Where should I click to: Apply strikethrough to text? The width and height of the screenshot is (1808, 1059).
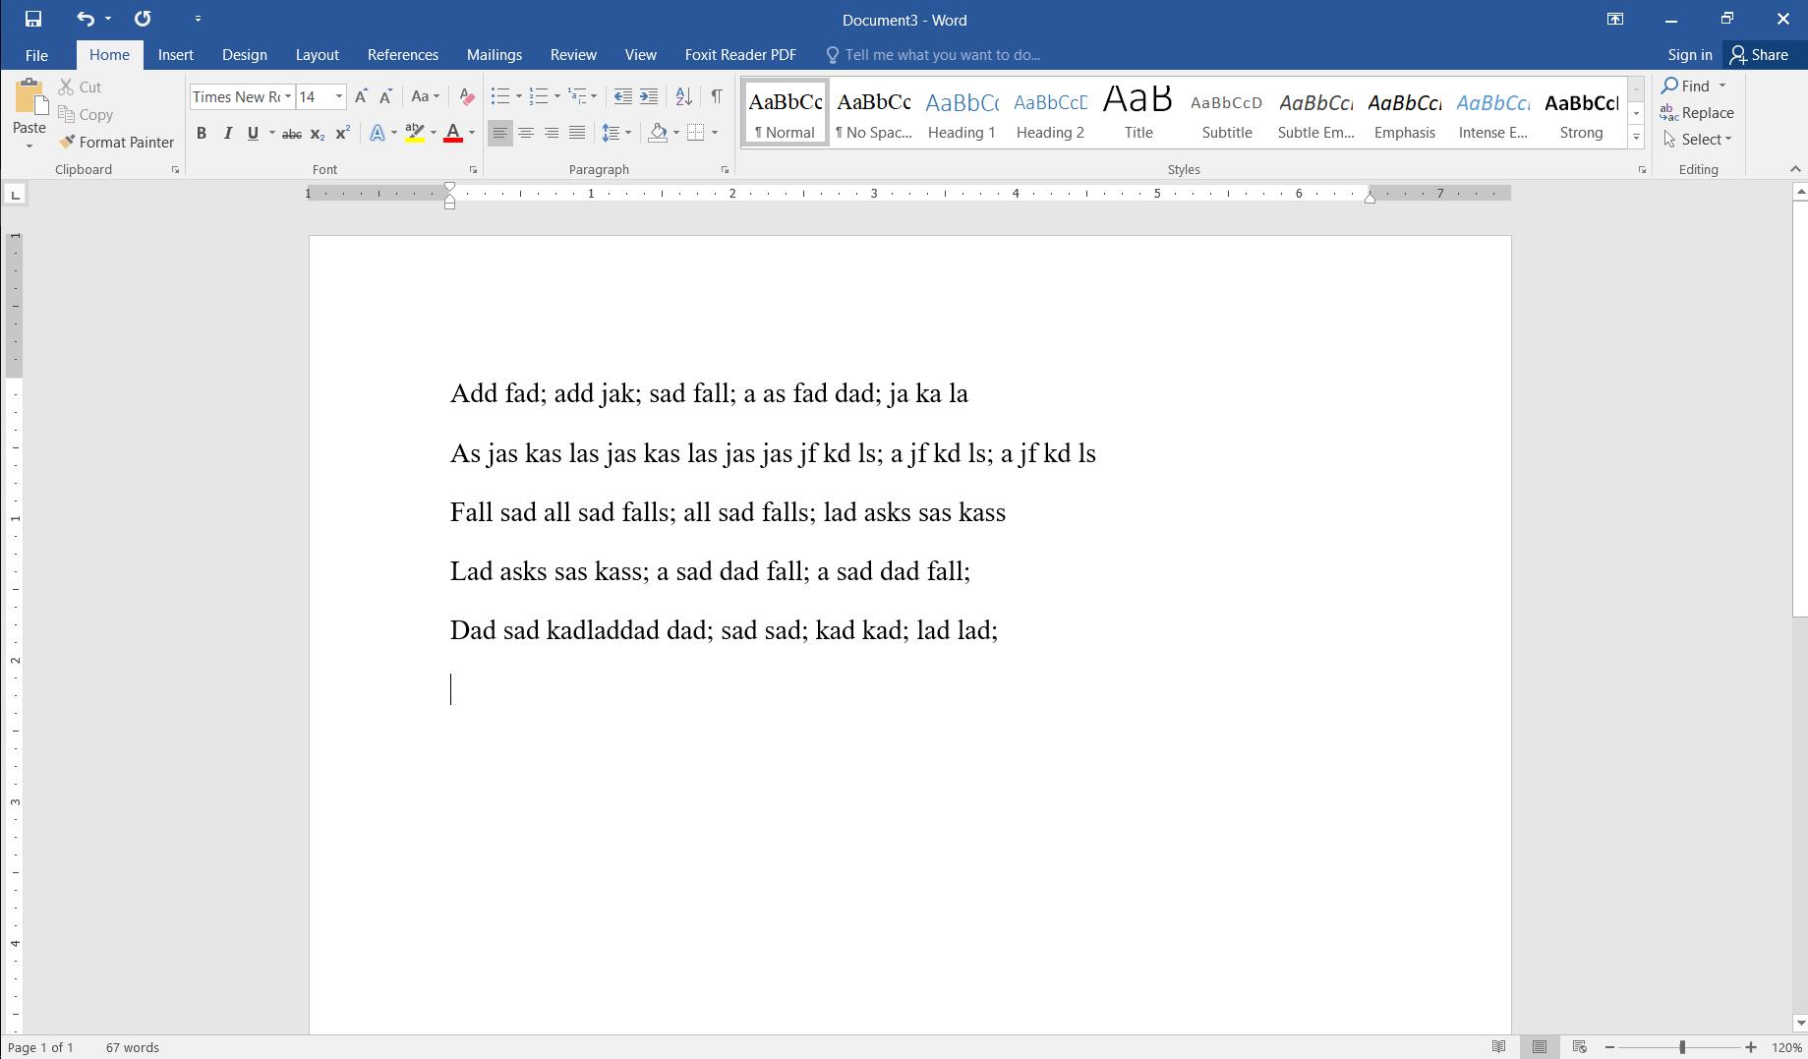tap(291, 133)
